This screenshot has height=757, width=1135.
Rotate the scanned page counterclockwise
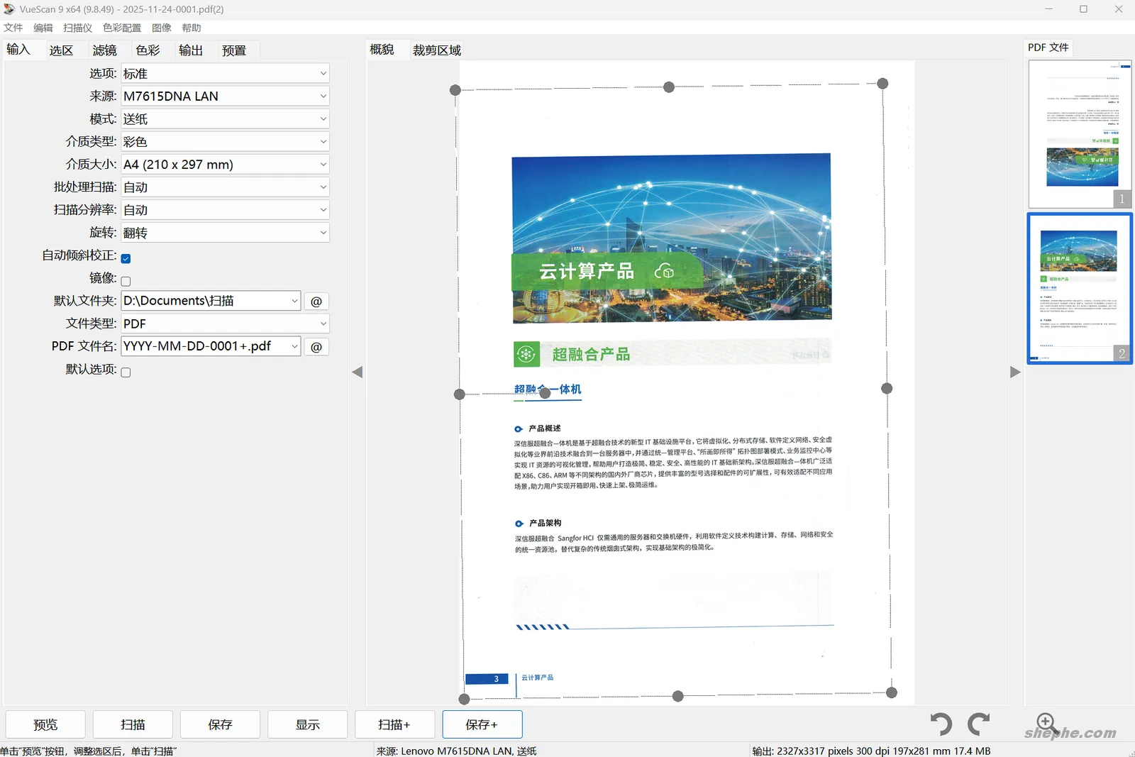click(x=941, y=724)
